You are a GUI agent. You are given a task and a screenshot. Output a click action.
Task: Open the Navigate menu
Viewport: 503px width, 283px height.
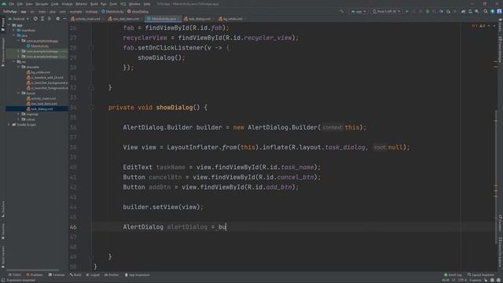(x=42, y=4)
